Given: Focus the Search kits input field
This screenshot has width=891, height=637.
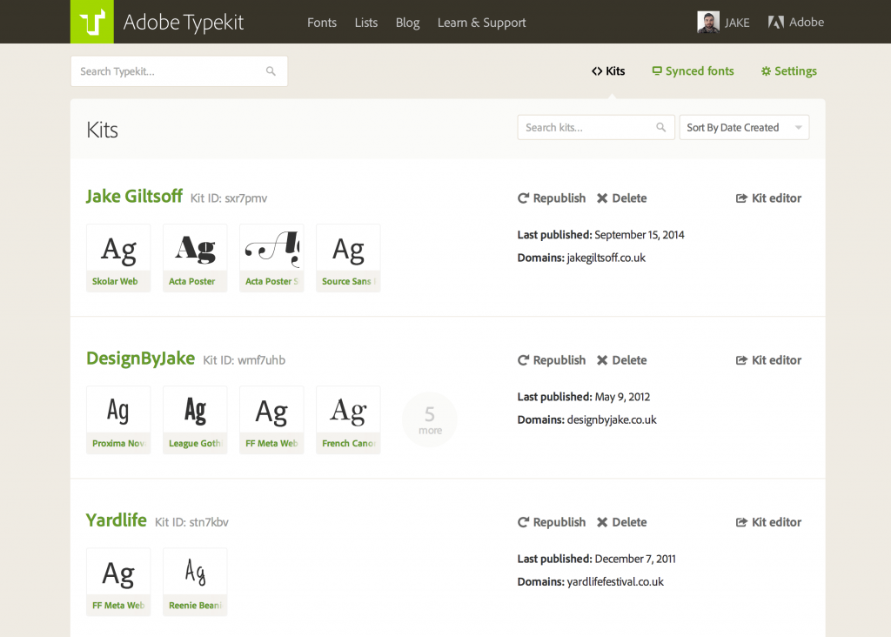Looking at the screenshot, I should (x=595, y=127).
